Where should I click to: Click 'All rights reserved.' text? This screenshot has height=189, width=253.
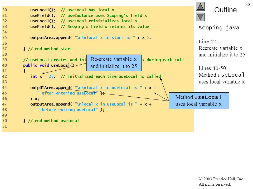(215, 184)
